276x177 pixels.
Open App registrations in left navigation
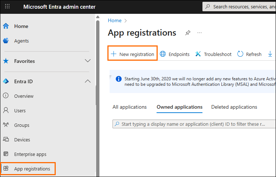[x=28, y=169]
